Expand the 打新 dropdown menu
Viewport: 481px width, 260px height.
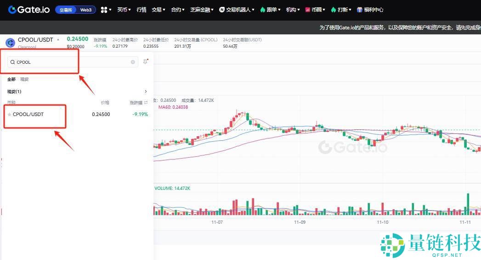[x=345, y=10]
